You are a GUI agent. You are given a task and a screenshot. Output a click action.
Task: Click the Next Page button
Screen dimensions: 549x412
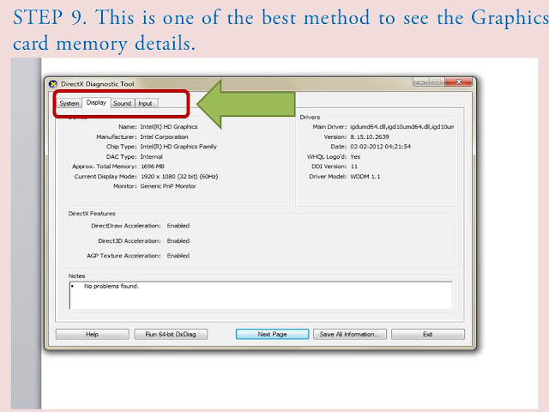coord(273,334)
